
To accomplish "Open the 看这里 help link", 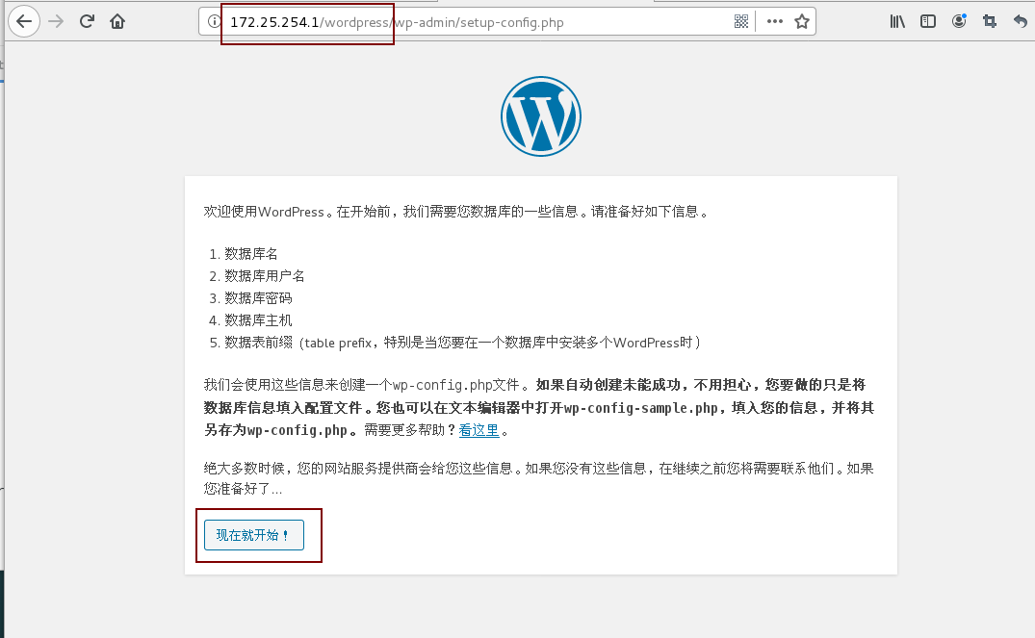I will pos(479,430).
